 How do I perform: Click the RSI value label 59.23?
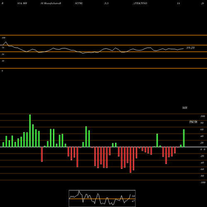(190, 48)
